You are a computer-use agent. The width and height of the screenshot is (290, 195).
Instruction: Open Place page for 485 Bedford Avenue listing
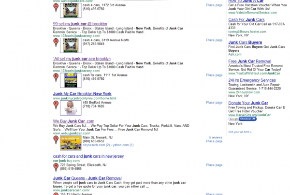(214, 103)
